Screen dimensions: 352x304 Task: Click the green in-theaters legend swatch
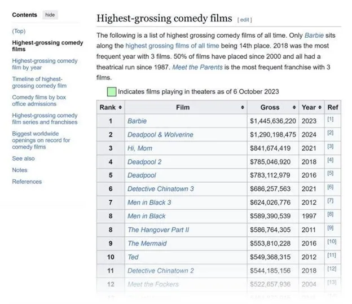[x=111, y=91]
